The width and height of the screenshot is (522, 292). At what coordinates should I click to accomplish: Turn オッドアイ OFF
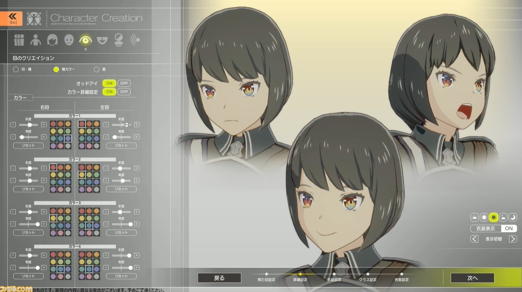124,83
